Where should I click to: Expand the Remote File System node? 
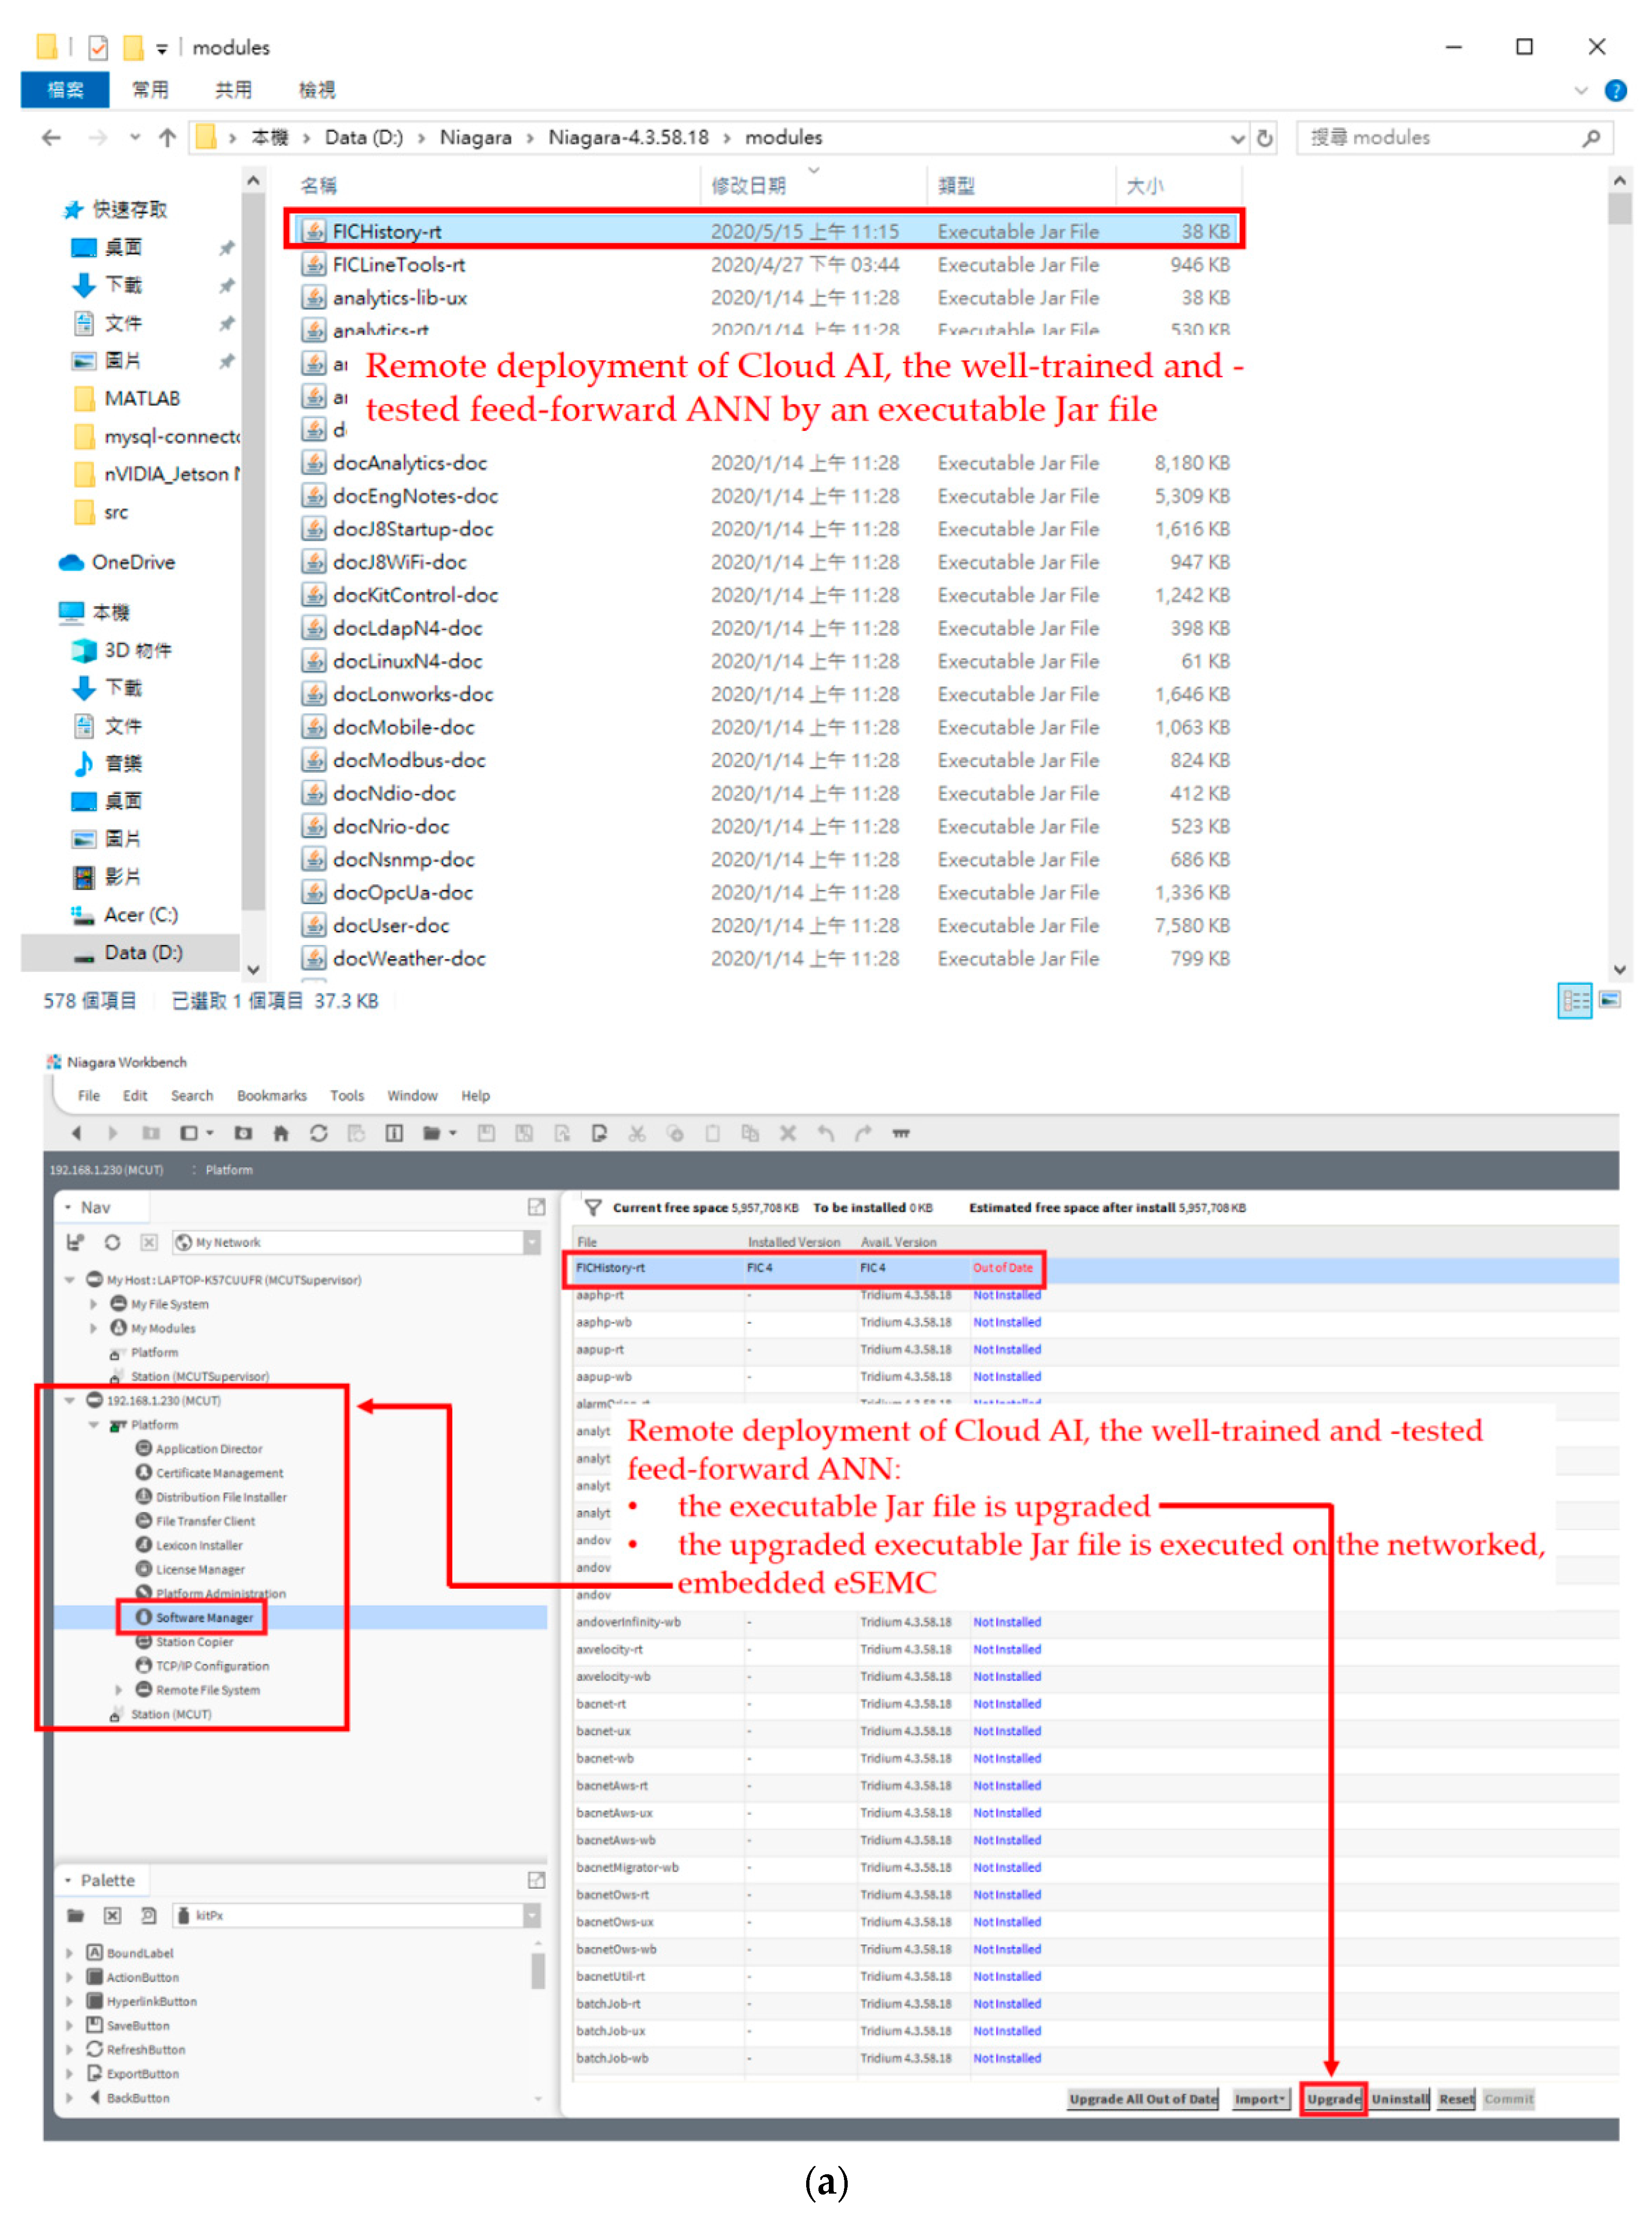coord(119,1690)
